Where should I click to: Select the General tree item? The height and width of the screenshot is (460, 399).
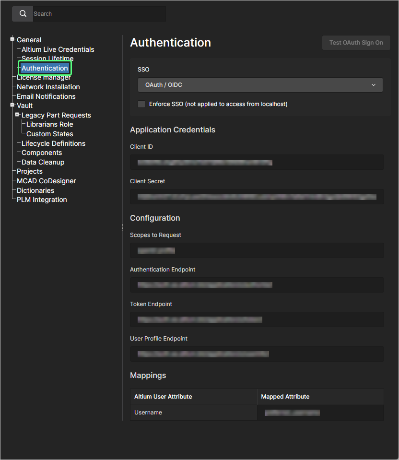click(29, 40)
